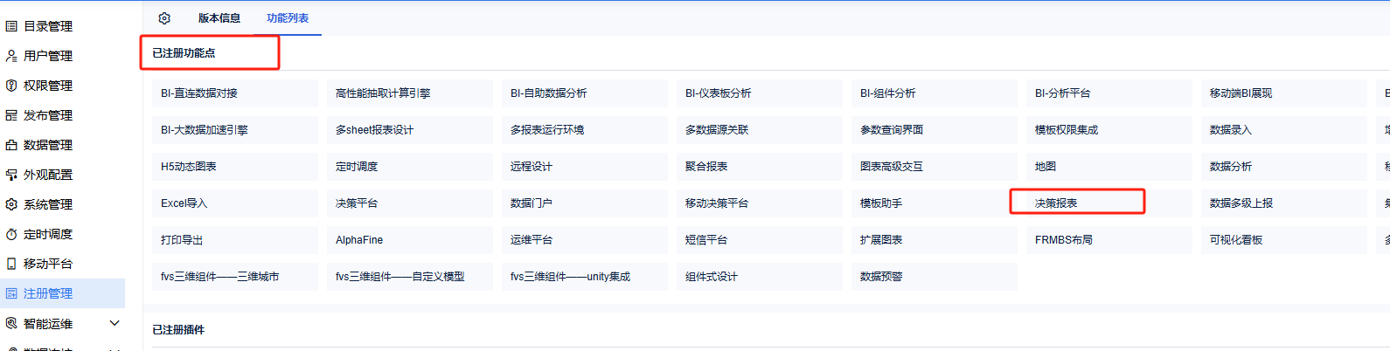Viewport: 1390px width, 351px height.
Task: Click the BI-组件分析 cell
Action: (x=935, y=93)
